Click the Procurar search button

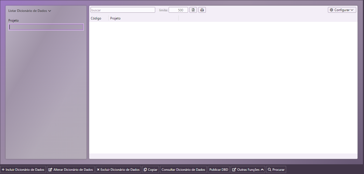click(276, 170)
